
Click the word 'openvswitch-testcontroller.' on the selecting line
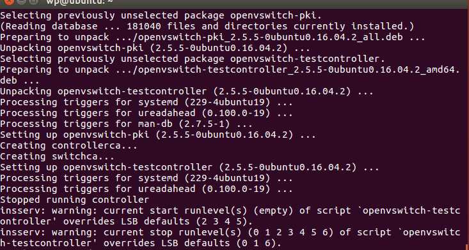click(x=307, y=59)
